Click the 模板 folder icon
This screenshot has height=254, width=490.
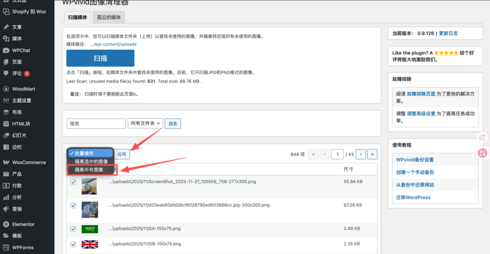6,235
